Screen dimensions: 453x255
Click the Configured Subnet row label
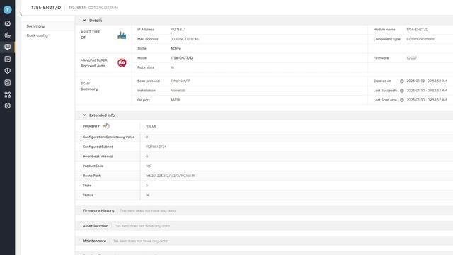pos(98,147)
